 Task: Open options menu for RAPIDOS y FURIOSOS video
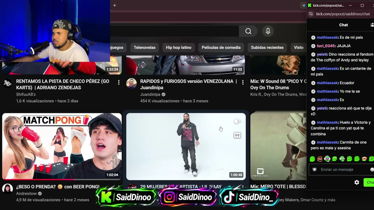[x=243, y=83]
